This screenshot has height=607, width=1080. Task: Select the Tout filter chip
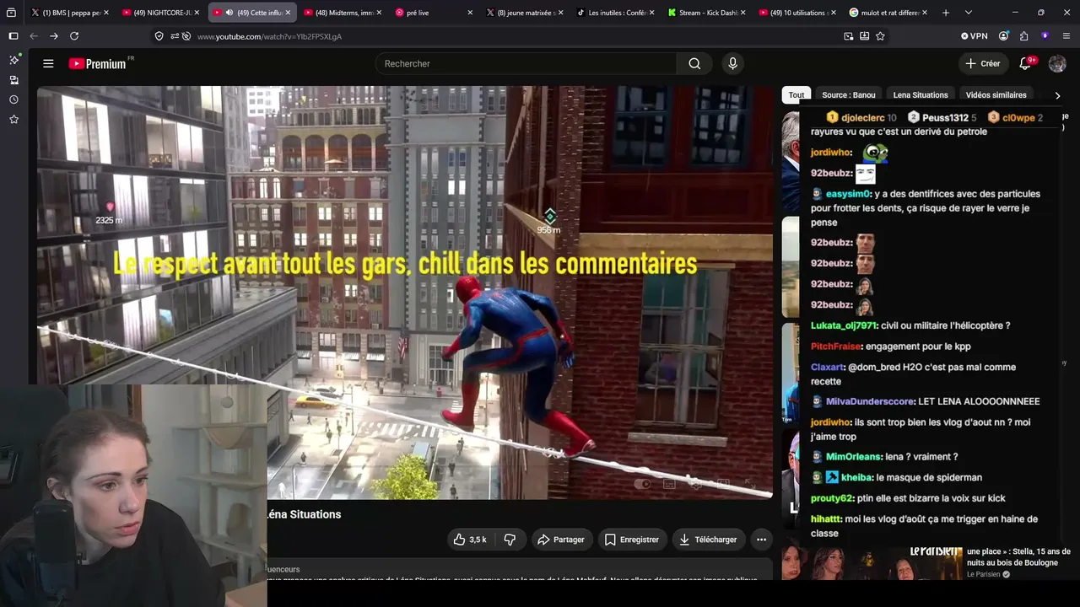(x=796, y=94)
